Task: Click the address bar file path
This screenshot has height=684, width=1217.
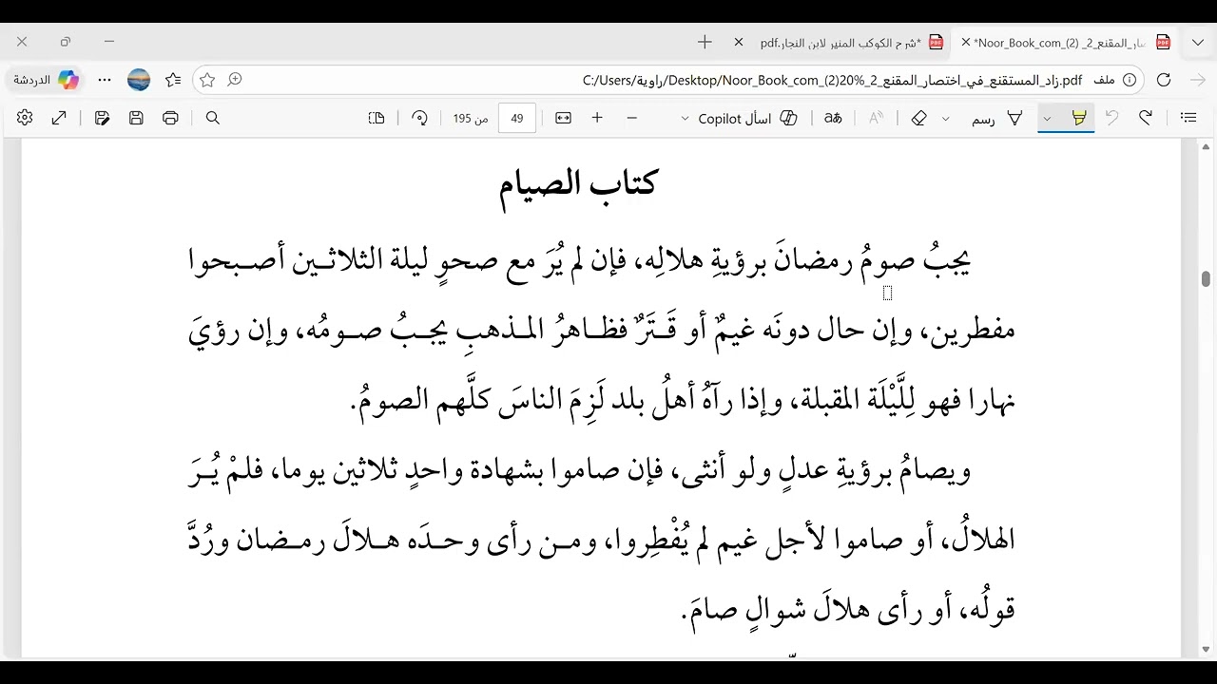Action: [x=832, y=80]
